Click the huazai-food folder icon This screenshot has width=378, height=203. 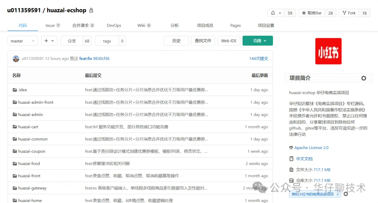coord(15,164)
